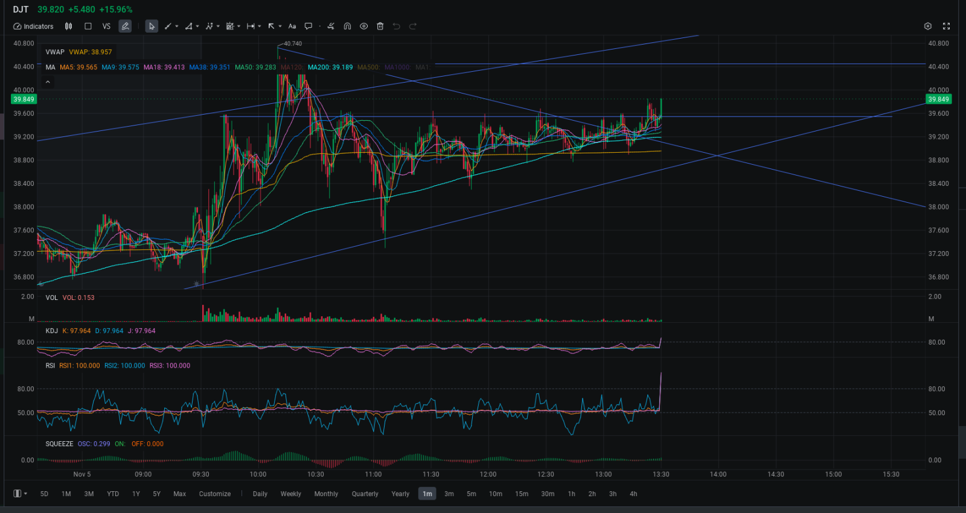Undo the last drawing action
The height and width of the screenshot is (513, 966).
click(x=396, y=27)
